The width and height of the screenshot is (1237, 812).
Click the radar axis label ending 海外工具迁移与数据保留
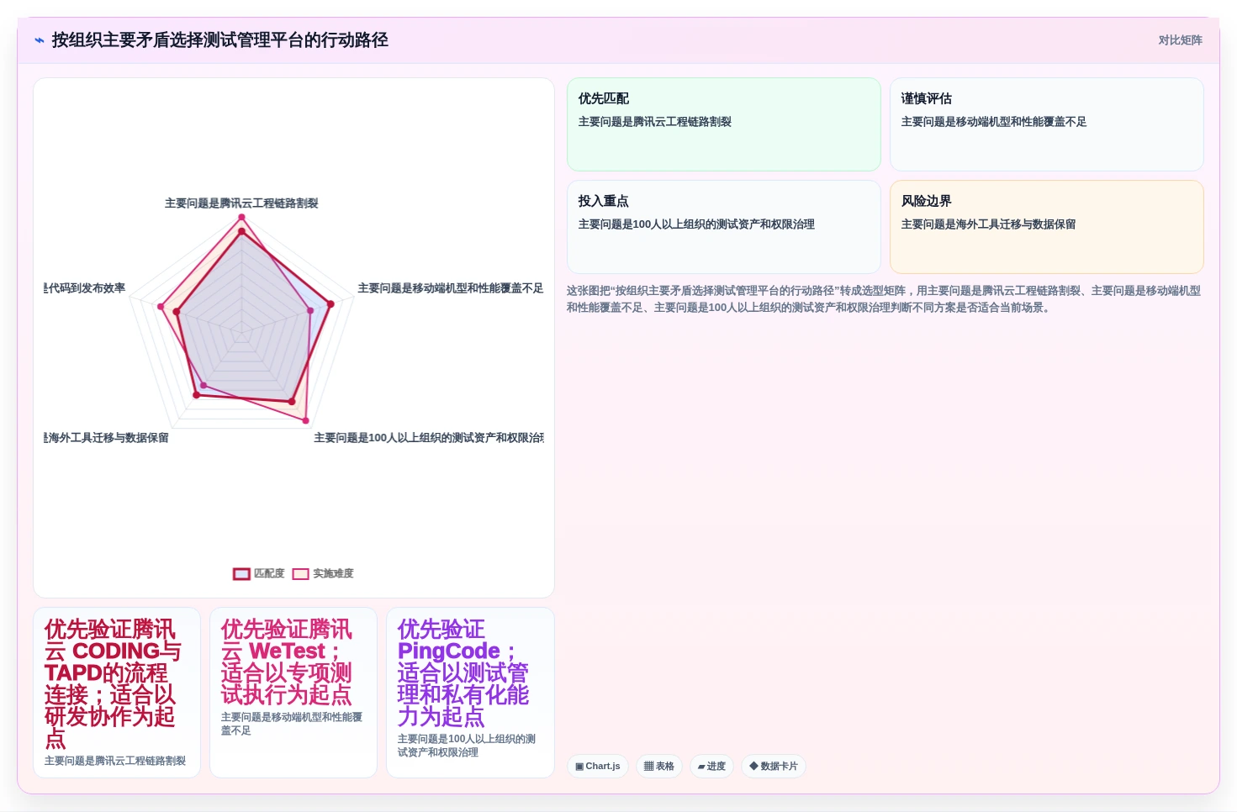click(x=106, y=438)
